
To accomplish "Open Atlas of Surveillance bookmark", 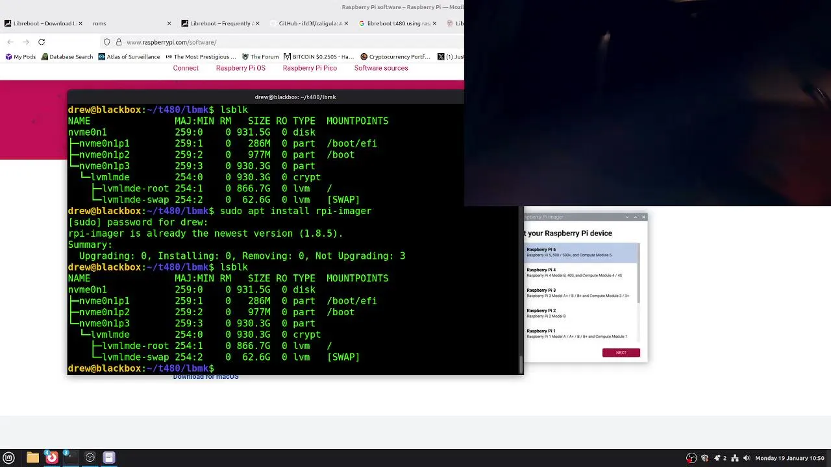I will pos(129,57).
